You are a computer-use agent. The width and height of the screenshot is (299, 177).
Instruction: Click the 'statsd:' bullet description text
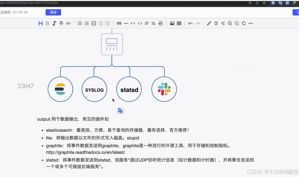click(x=150, y=163)
